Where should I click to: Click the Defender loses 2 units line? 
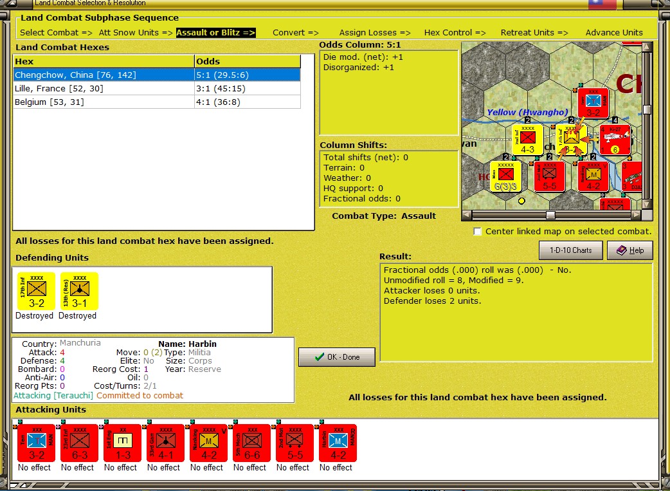(x=432, y=301)
